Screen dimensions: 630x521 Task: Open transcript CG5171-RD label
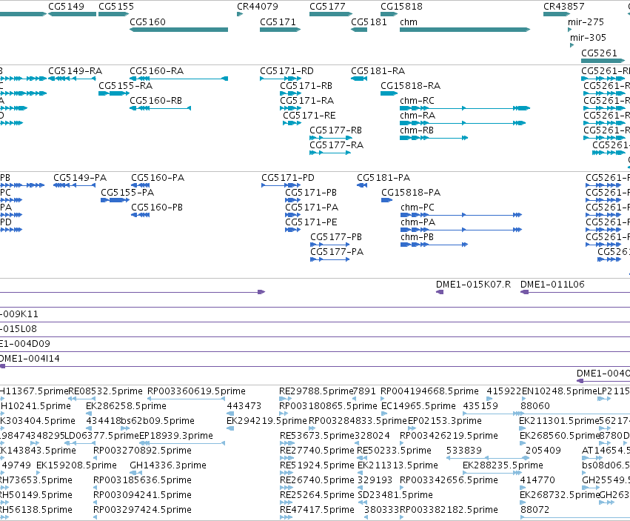[x=287, y=71]
